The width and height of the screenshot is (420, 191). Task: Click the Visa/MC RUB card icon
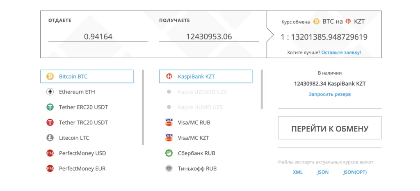tap(169, 123)
